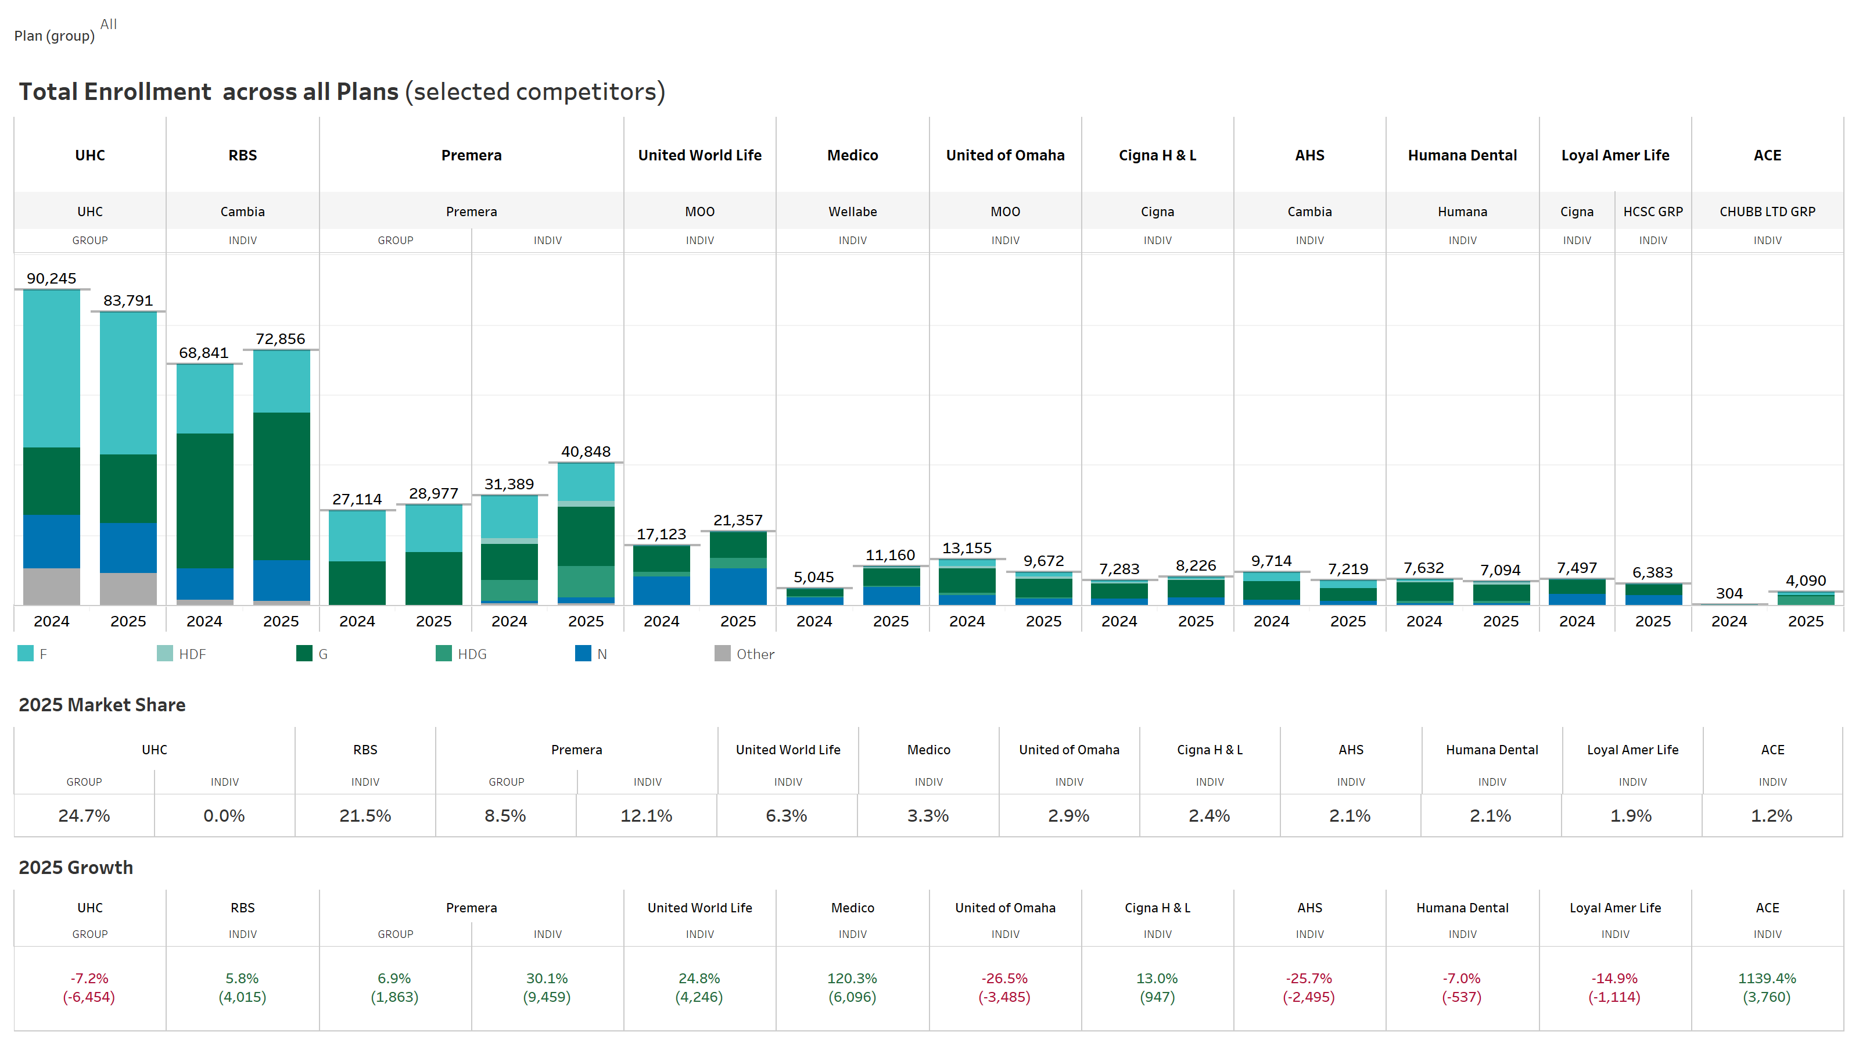Screen dimensions: 1859x1046
Task: Click the 1.2% ACE market share cell
Action: tap(1772, 816)
